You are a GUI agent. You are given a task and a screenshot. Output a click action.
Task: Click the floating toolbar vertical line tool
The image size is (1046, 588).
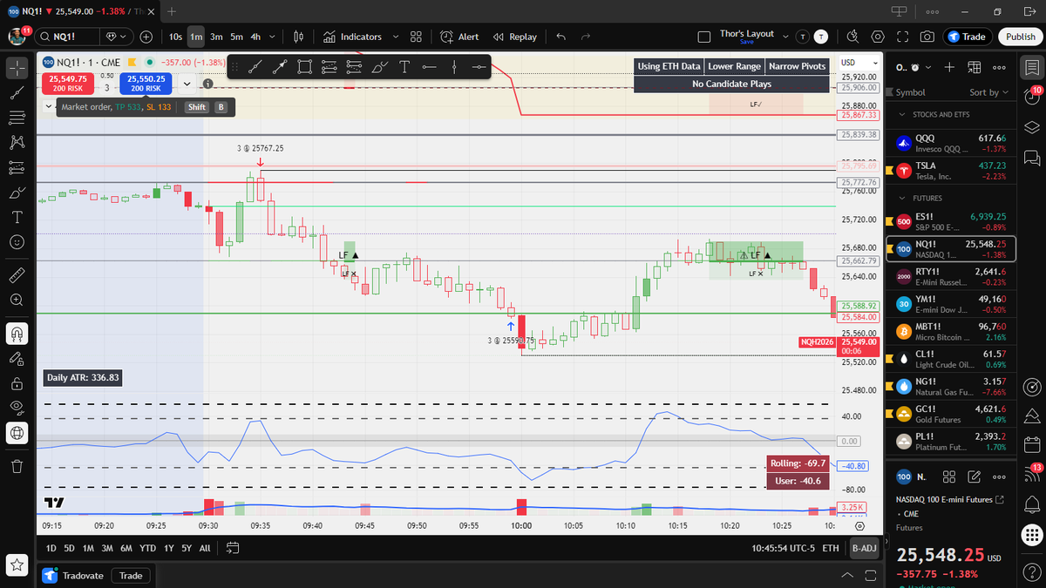point(454,67)
